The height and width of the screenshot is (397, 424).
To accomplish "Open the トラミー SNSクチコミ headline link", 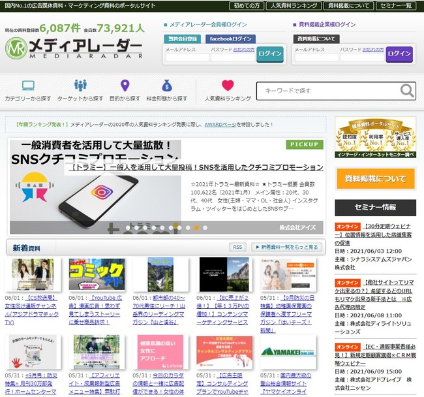I will click(196, 168).
